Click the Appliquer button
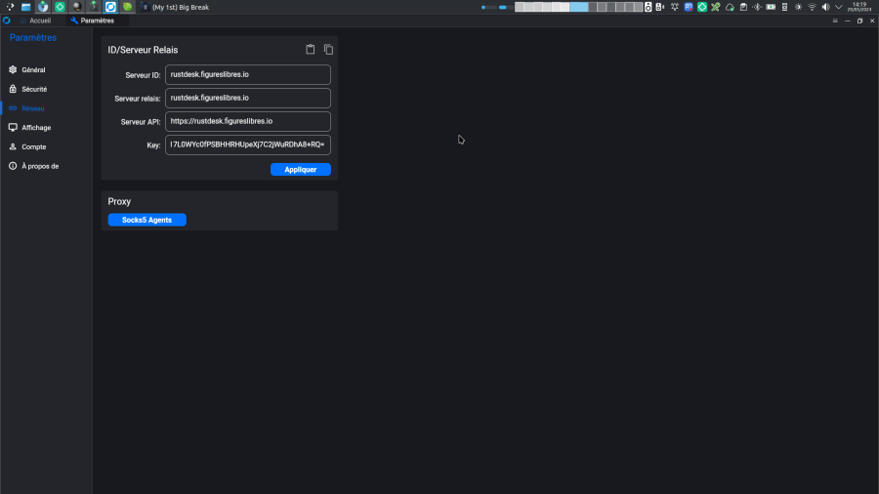This screenshot has height=494, width=879. (301, 169)
